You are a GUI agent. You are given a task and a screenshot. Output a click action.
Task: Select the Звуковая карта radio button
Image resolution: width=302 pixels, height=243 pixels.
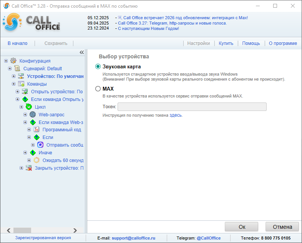tap(98, 67)
